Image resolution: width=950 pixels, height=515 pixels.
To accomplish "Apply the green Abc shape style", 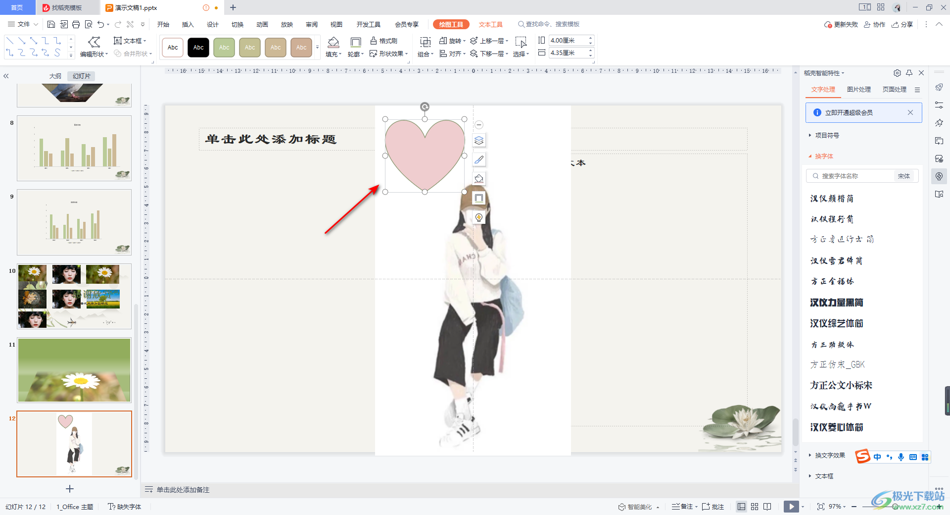I will tap(224, 48).
